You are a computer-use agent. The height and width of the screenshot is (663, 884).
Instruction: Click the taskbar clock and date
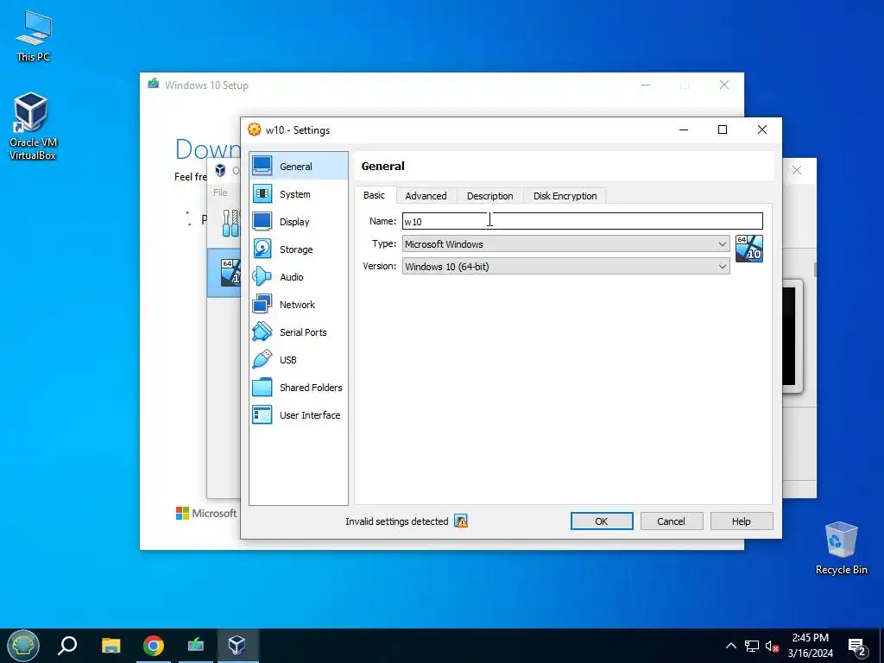[810, 646]
